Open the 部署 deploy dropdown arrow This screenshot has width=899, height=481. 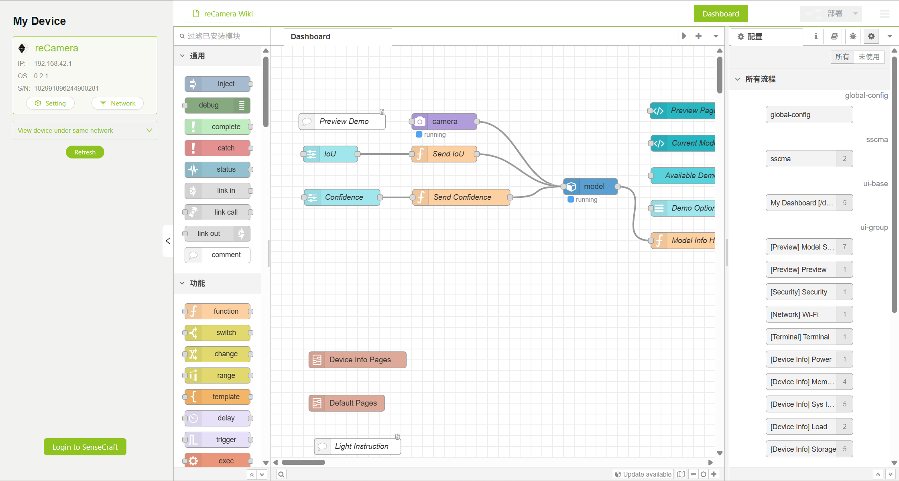[x=855, y=14]
